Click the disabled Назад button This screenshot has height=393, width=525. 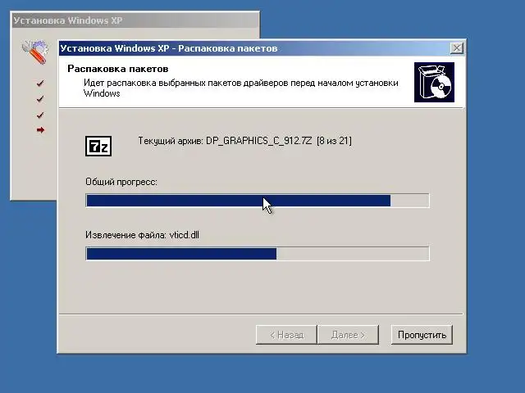coord(286,335)
